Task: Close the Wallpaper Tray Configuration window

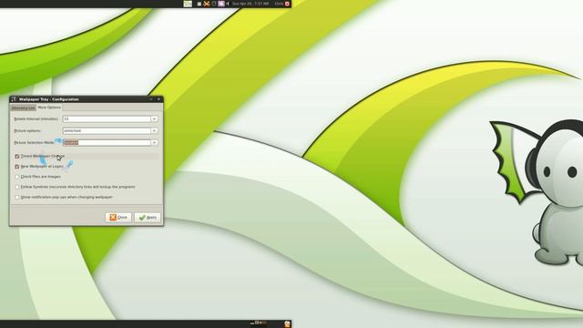Action: coord(159,99)
